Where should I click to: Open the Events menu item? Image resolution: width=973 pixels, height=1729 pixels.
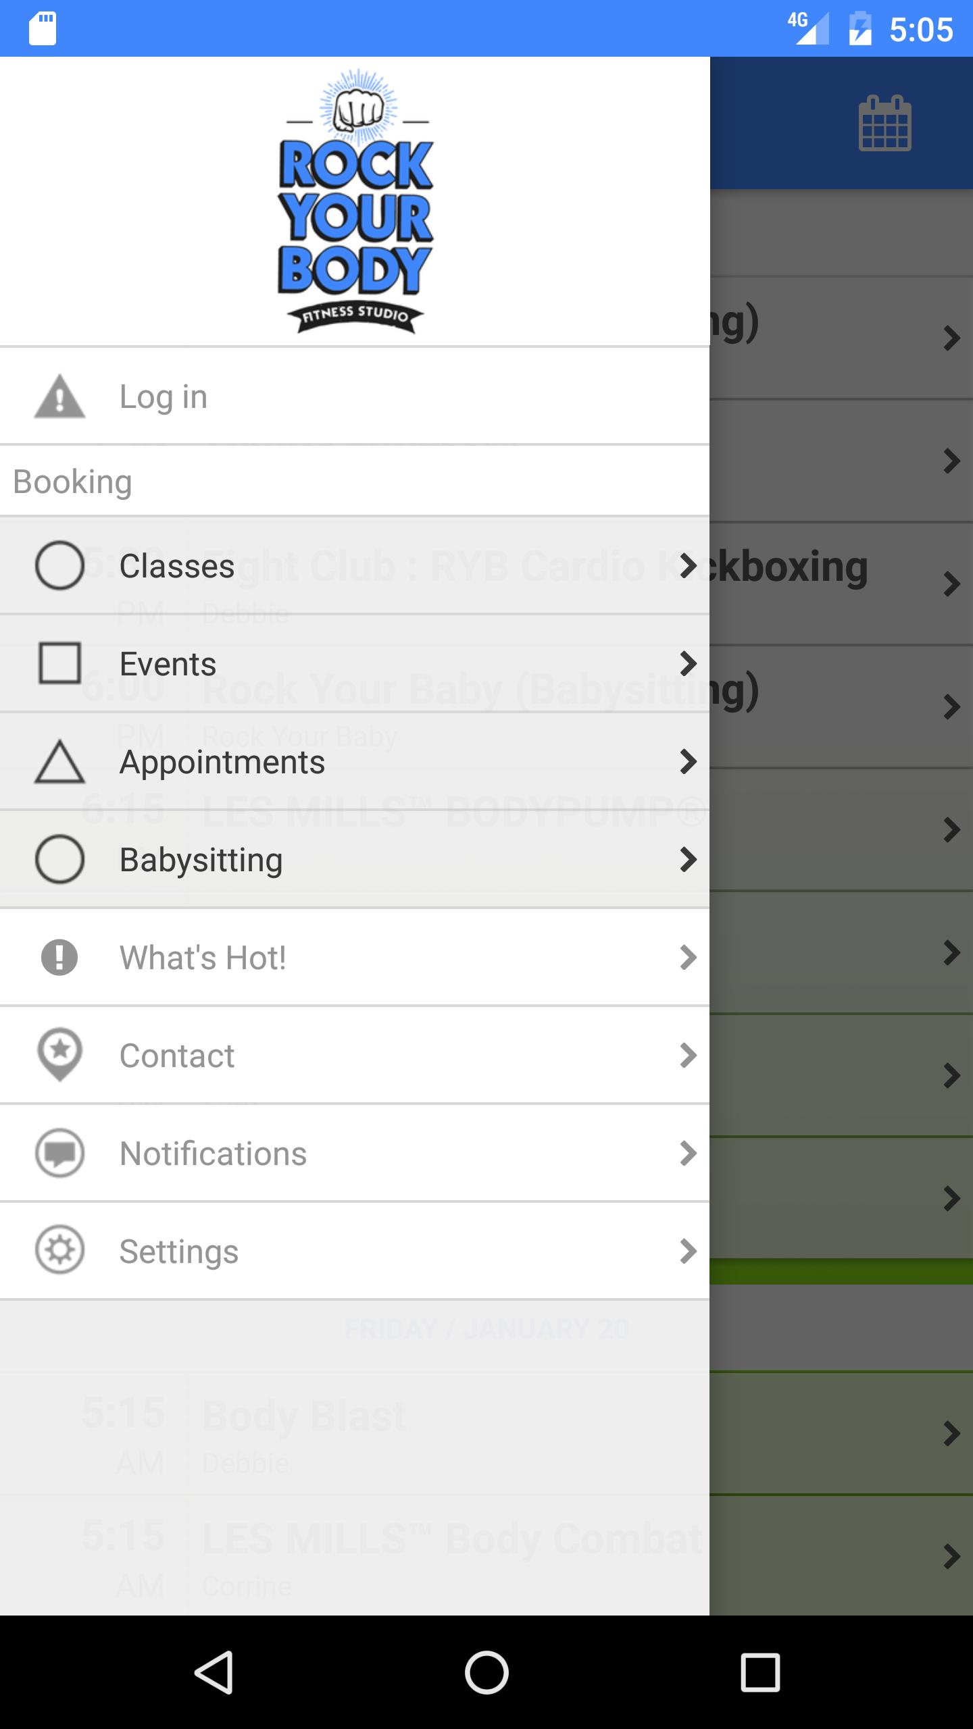point(168,664)
